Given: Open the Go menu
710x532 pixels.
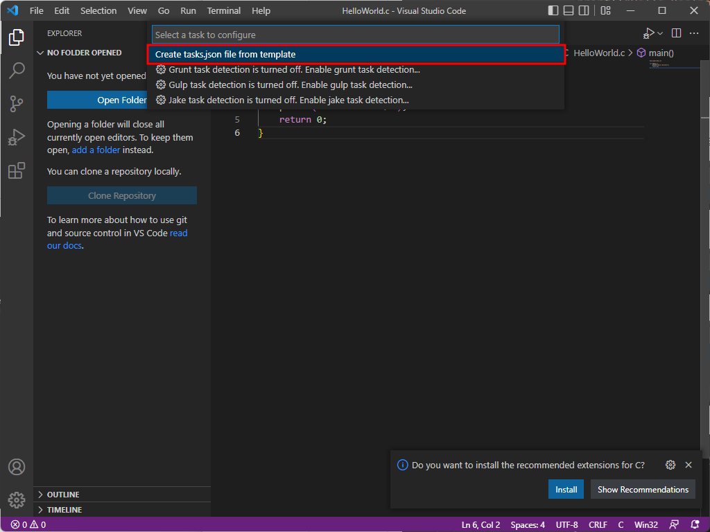Looking at the screenshot, I should click(x=164, y=10).
